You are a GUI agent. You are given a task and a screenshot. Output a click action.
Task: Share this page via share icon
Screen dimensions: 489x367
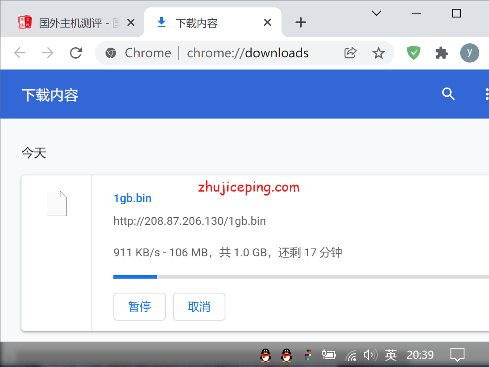click(350, 53)
